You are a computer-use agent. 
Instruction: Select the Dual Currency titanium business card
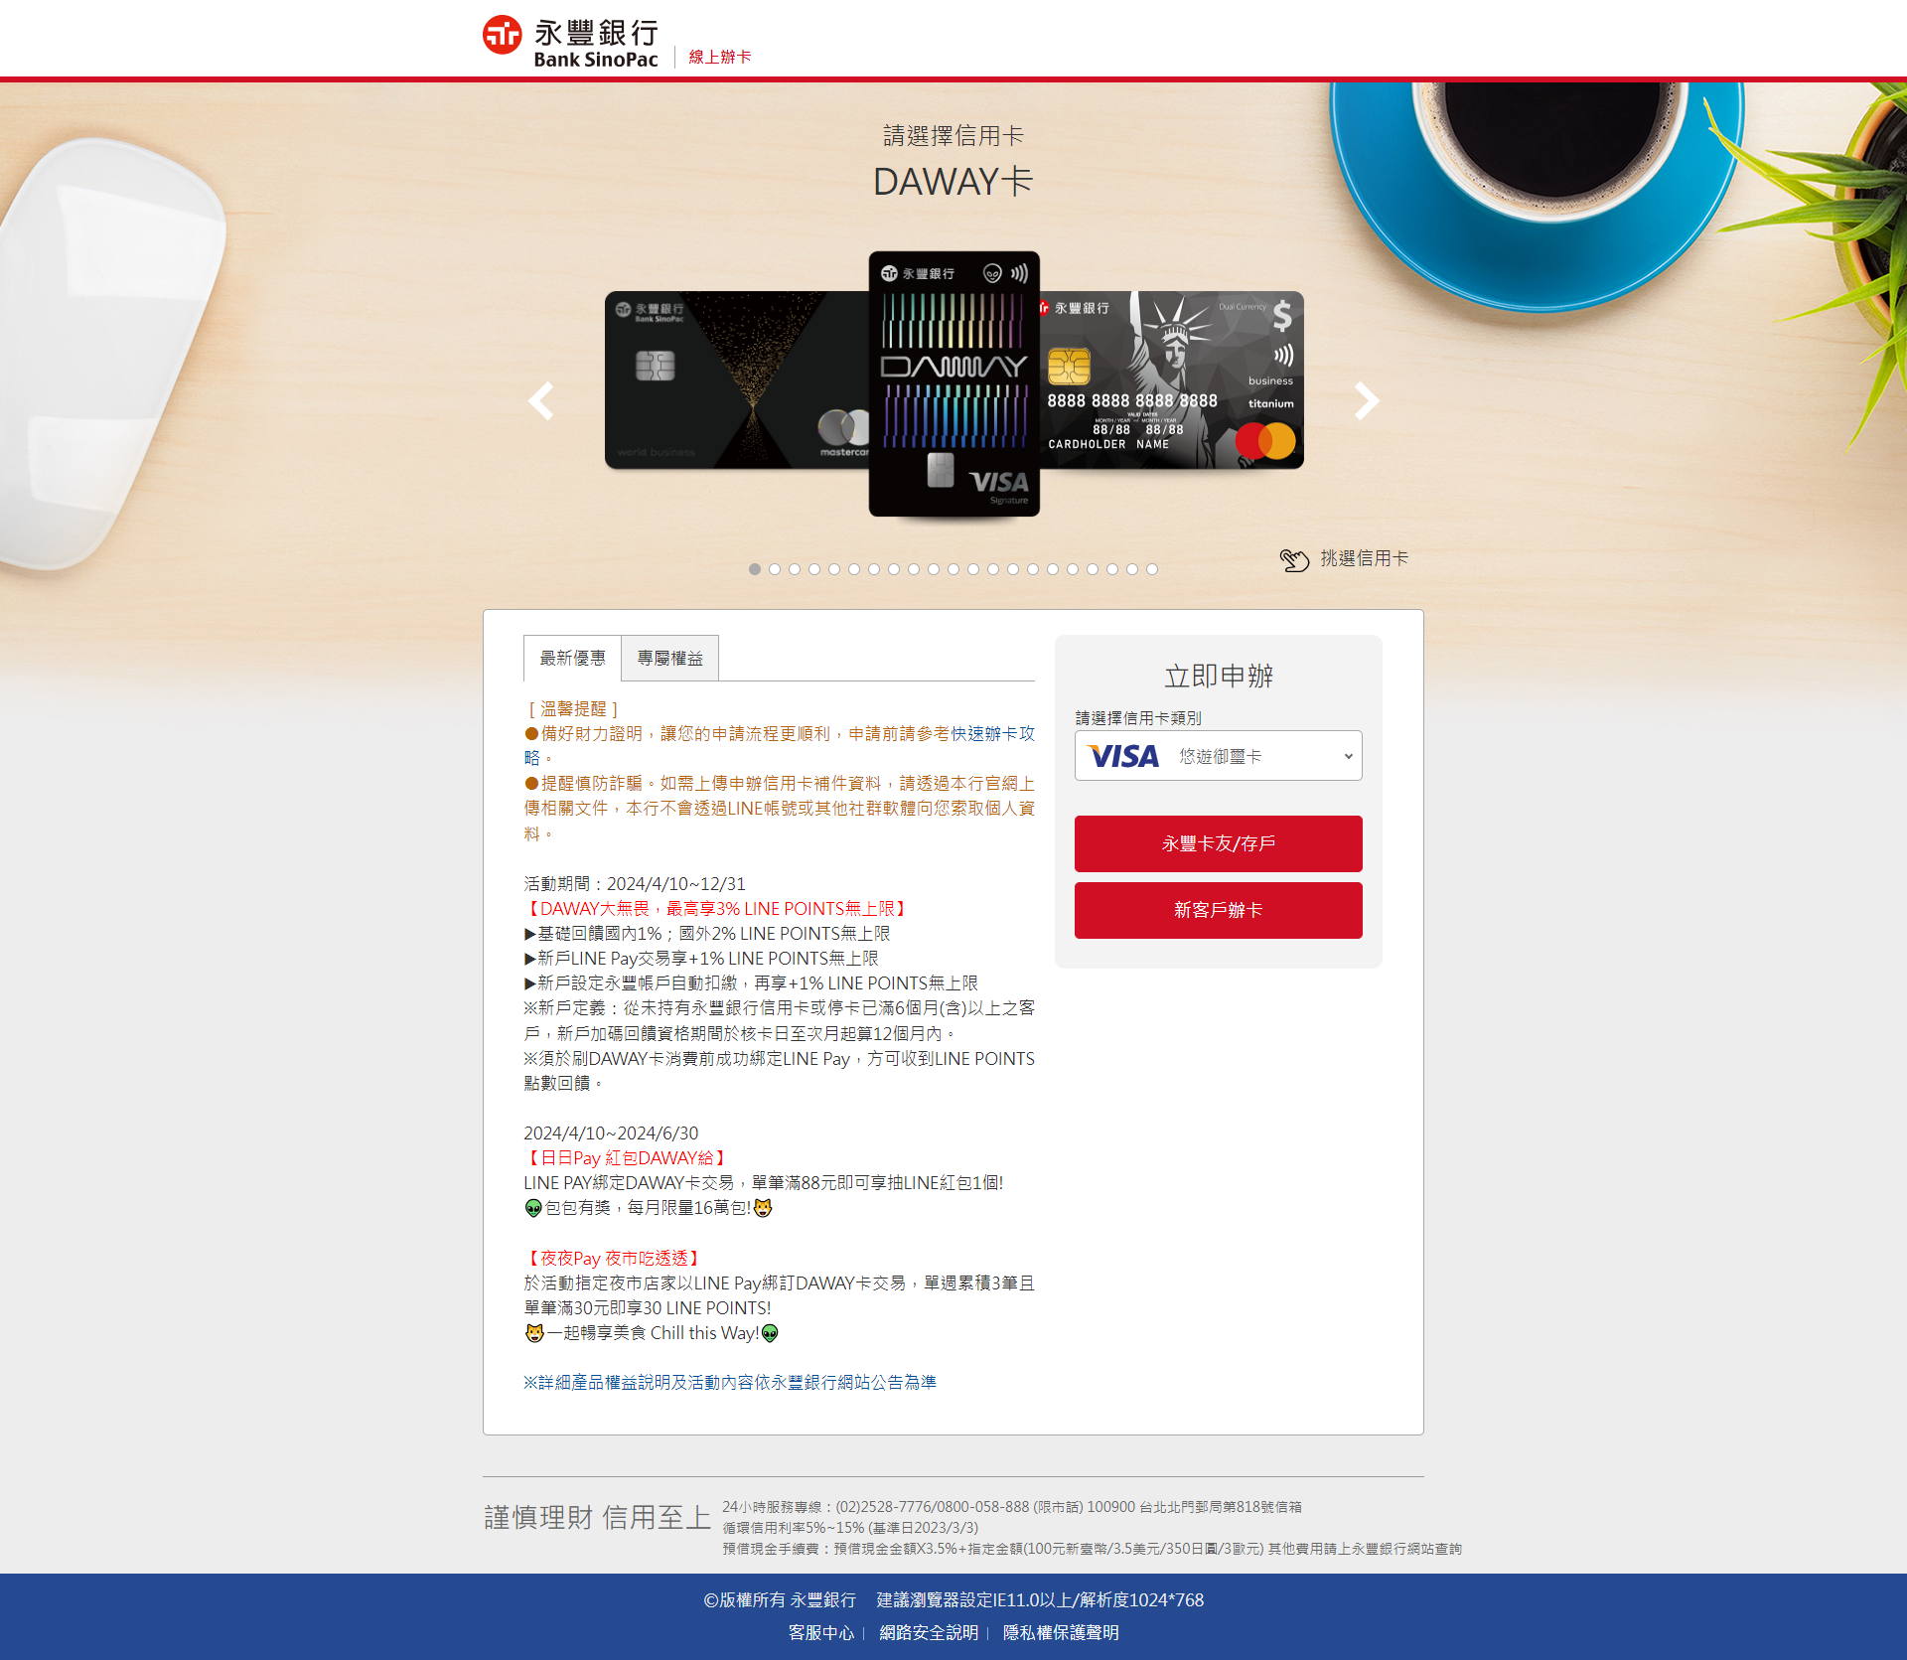1172,379
